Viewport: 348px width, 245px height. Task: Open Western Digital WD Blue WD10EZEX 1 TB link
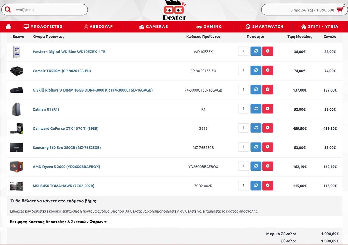[x=69, y=52]
